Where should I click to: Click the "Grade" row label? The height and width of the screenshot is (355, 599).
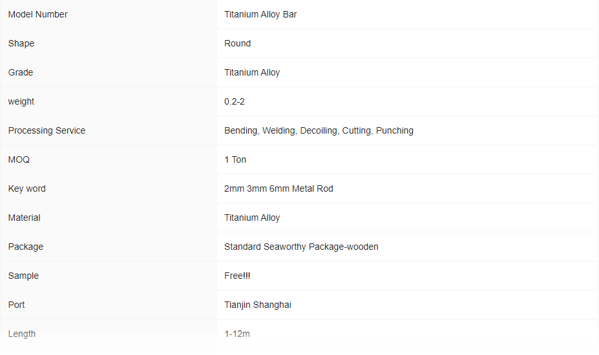[21, 72]
